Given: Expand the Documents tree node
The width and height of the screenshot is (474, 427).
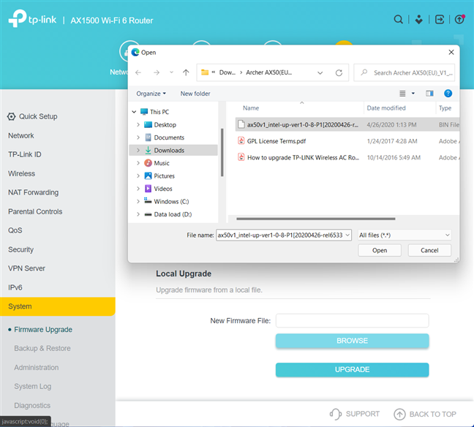Looking at the screenshot, I should 138,137.
